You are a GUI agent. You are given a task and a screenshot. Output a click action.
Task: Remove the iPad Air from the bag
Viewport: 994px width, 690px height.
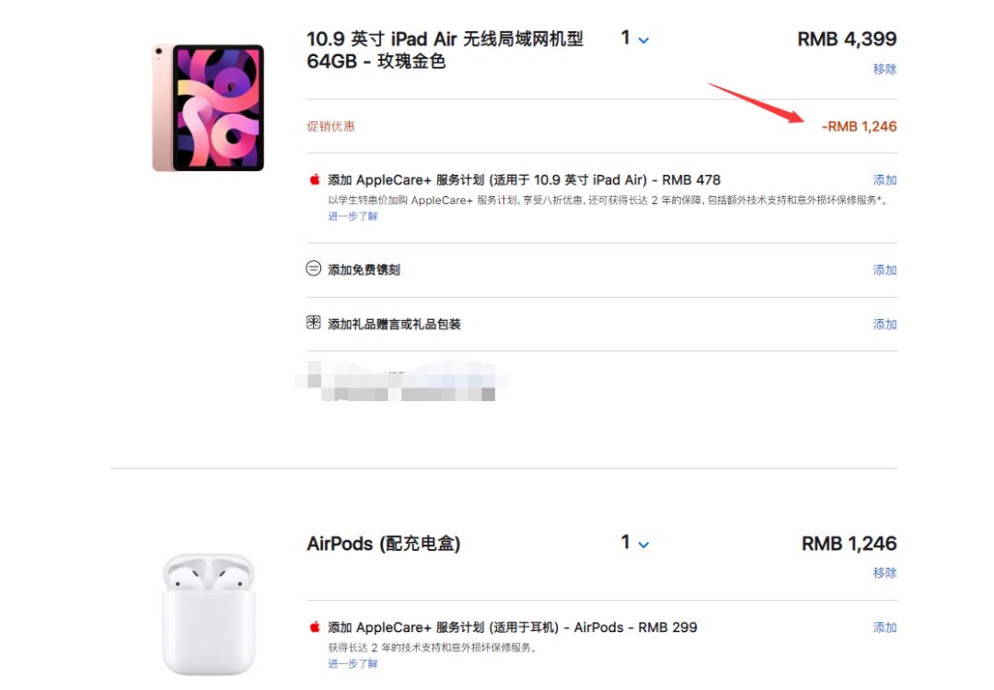pos(884,69)
